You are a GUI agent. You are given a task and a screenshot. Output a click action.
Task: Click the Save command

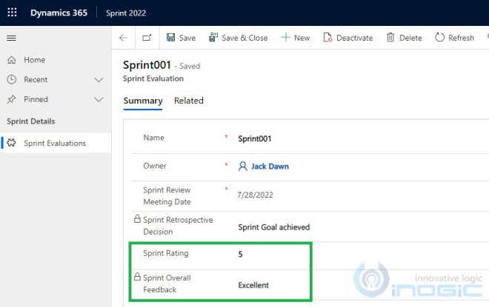(x=181, y=38)
